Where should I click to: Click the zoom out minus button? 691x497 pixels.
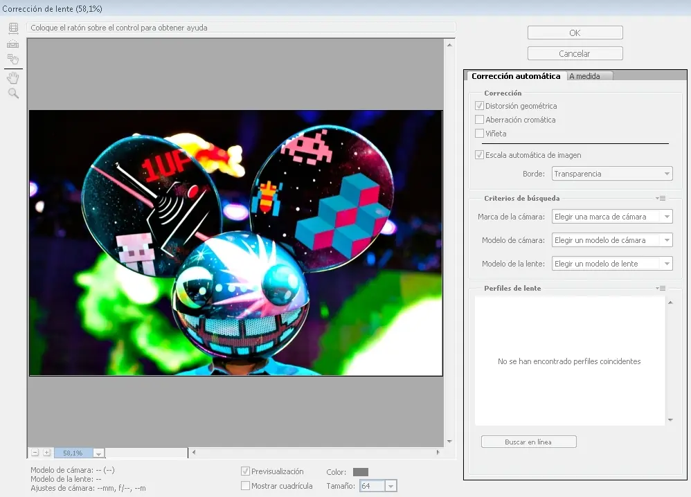click(35, 453)
